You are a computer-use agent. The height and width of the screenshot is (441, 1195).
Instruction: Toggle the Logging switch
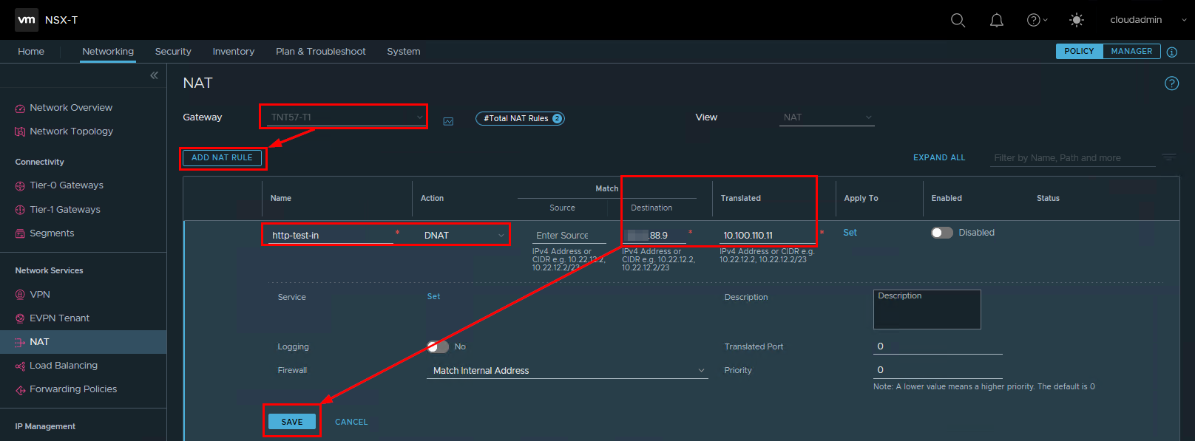click(x=438, y=346)
